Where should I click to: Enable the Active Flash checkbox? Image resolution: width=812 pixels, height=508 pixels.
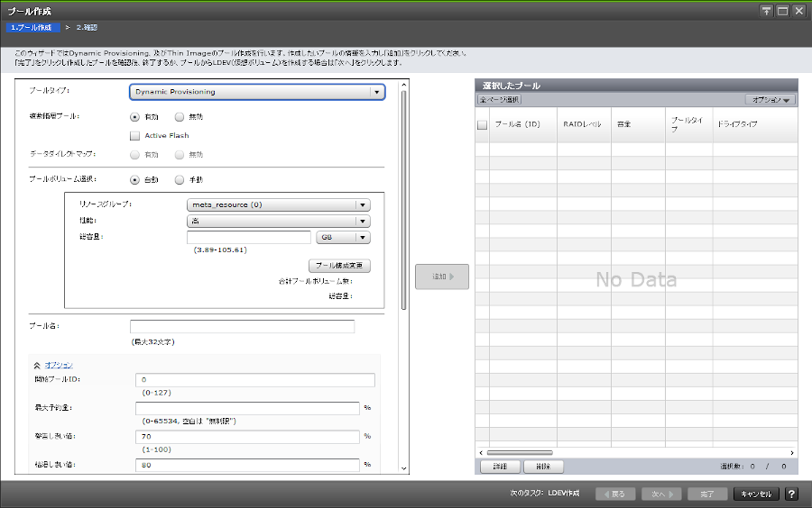pyautogui.click(x=135, y=135)
